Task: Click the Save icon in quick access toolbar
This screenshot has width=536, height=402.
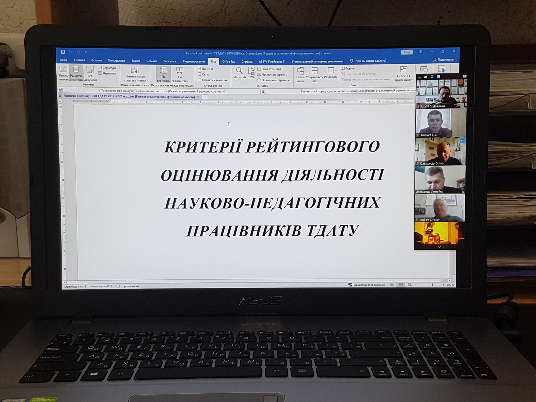Action: pyautogui.click(x=63, y=52)
